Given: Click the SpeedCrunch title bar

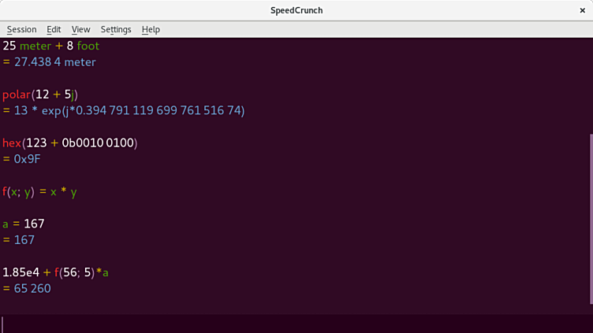Looking at the screenshot, I should click(x=296, y=10).
